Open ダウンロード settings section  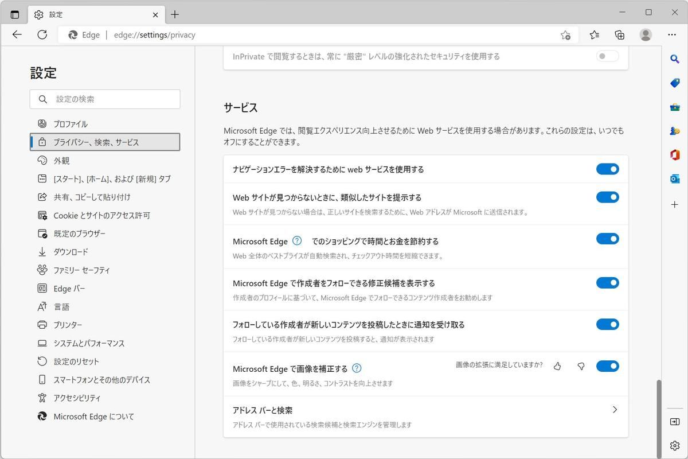(x=105, y=252)
